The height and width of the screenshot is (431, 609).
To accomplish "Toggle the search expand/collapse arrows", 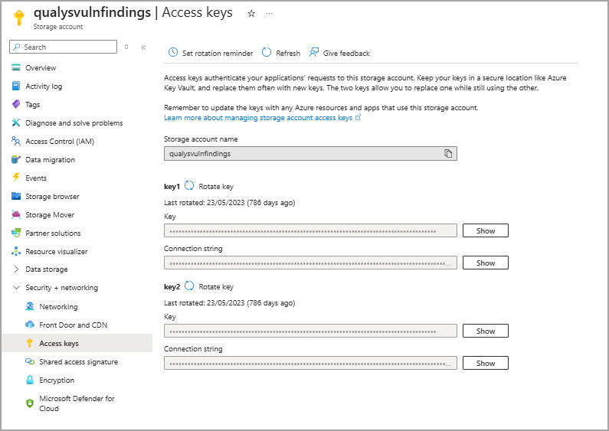I will [126, 47].
